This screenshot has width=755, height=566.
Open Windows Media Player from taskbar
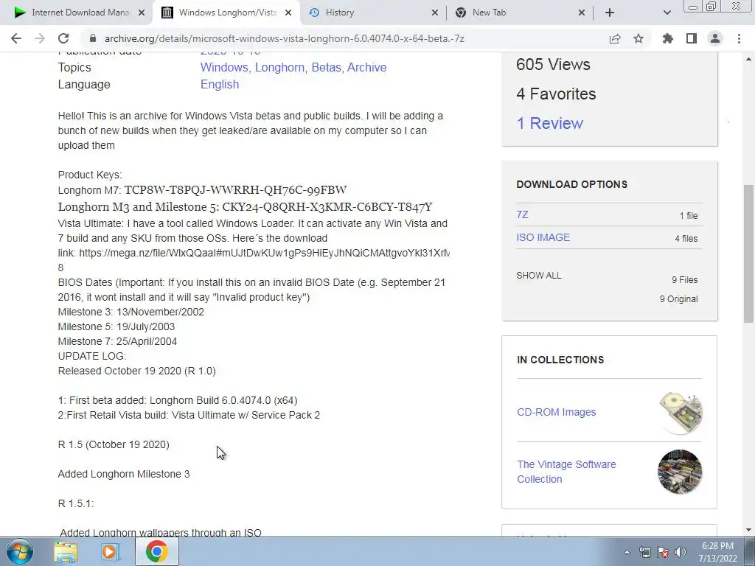coord(111,551)
